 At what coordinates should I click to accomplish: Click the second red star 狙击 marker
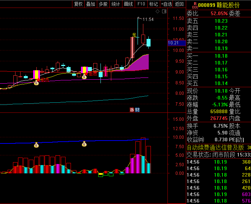coord(86,74)
